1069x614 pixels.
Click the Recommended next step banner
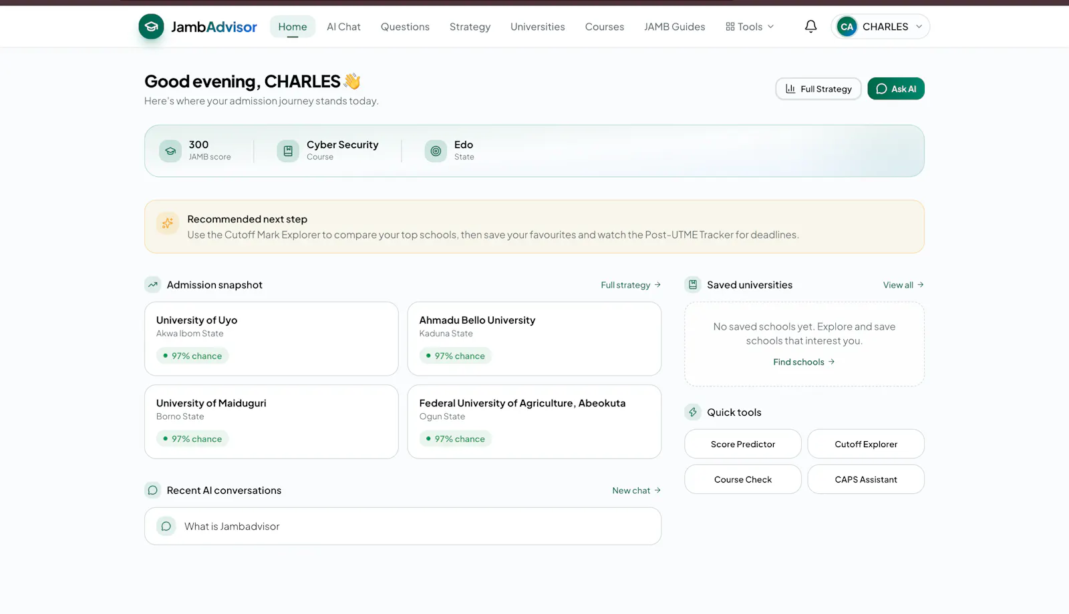pos(534,227)
